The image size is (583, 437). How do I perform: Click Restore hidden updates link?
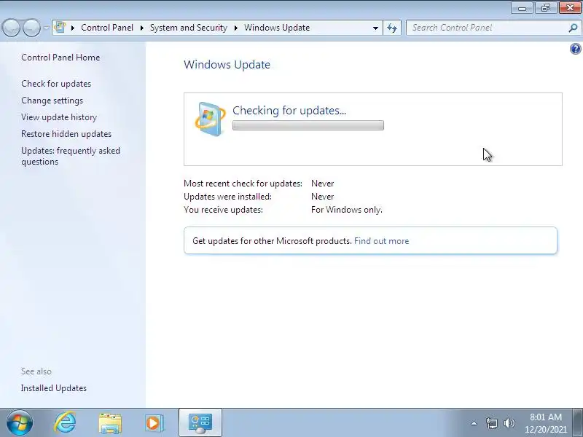click(x=66, y=134)
